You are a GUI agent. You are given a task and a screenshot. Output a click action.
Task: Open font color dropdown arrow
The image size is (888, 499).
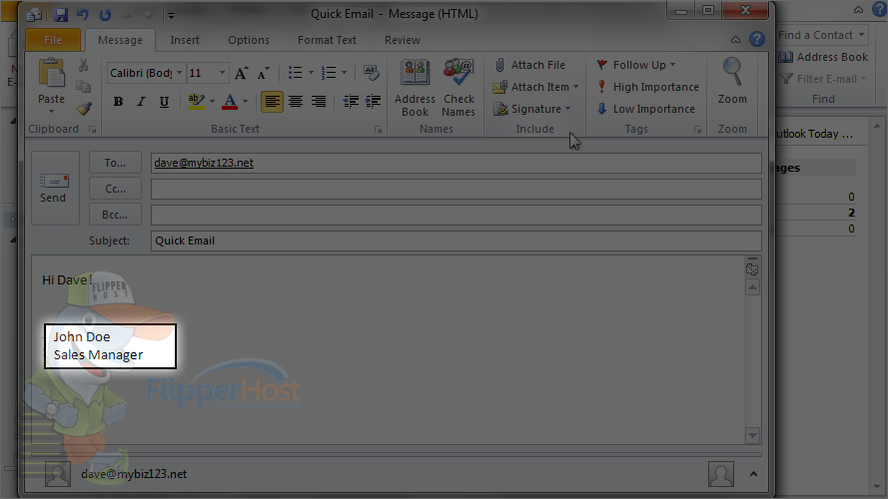click(245, 102)
